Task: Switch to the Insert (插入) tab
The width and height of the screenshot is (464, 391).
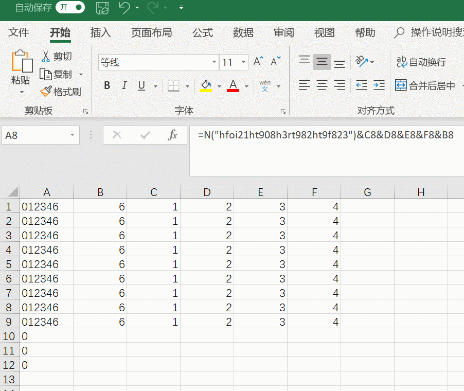Action: pos(100,32)
